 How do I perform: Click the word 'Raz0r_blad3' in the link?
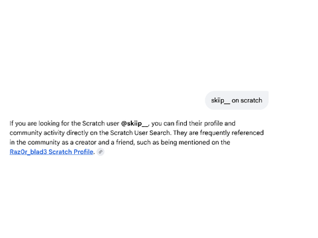pyautogui.click(x=28, y=152)
